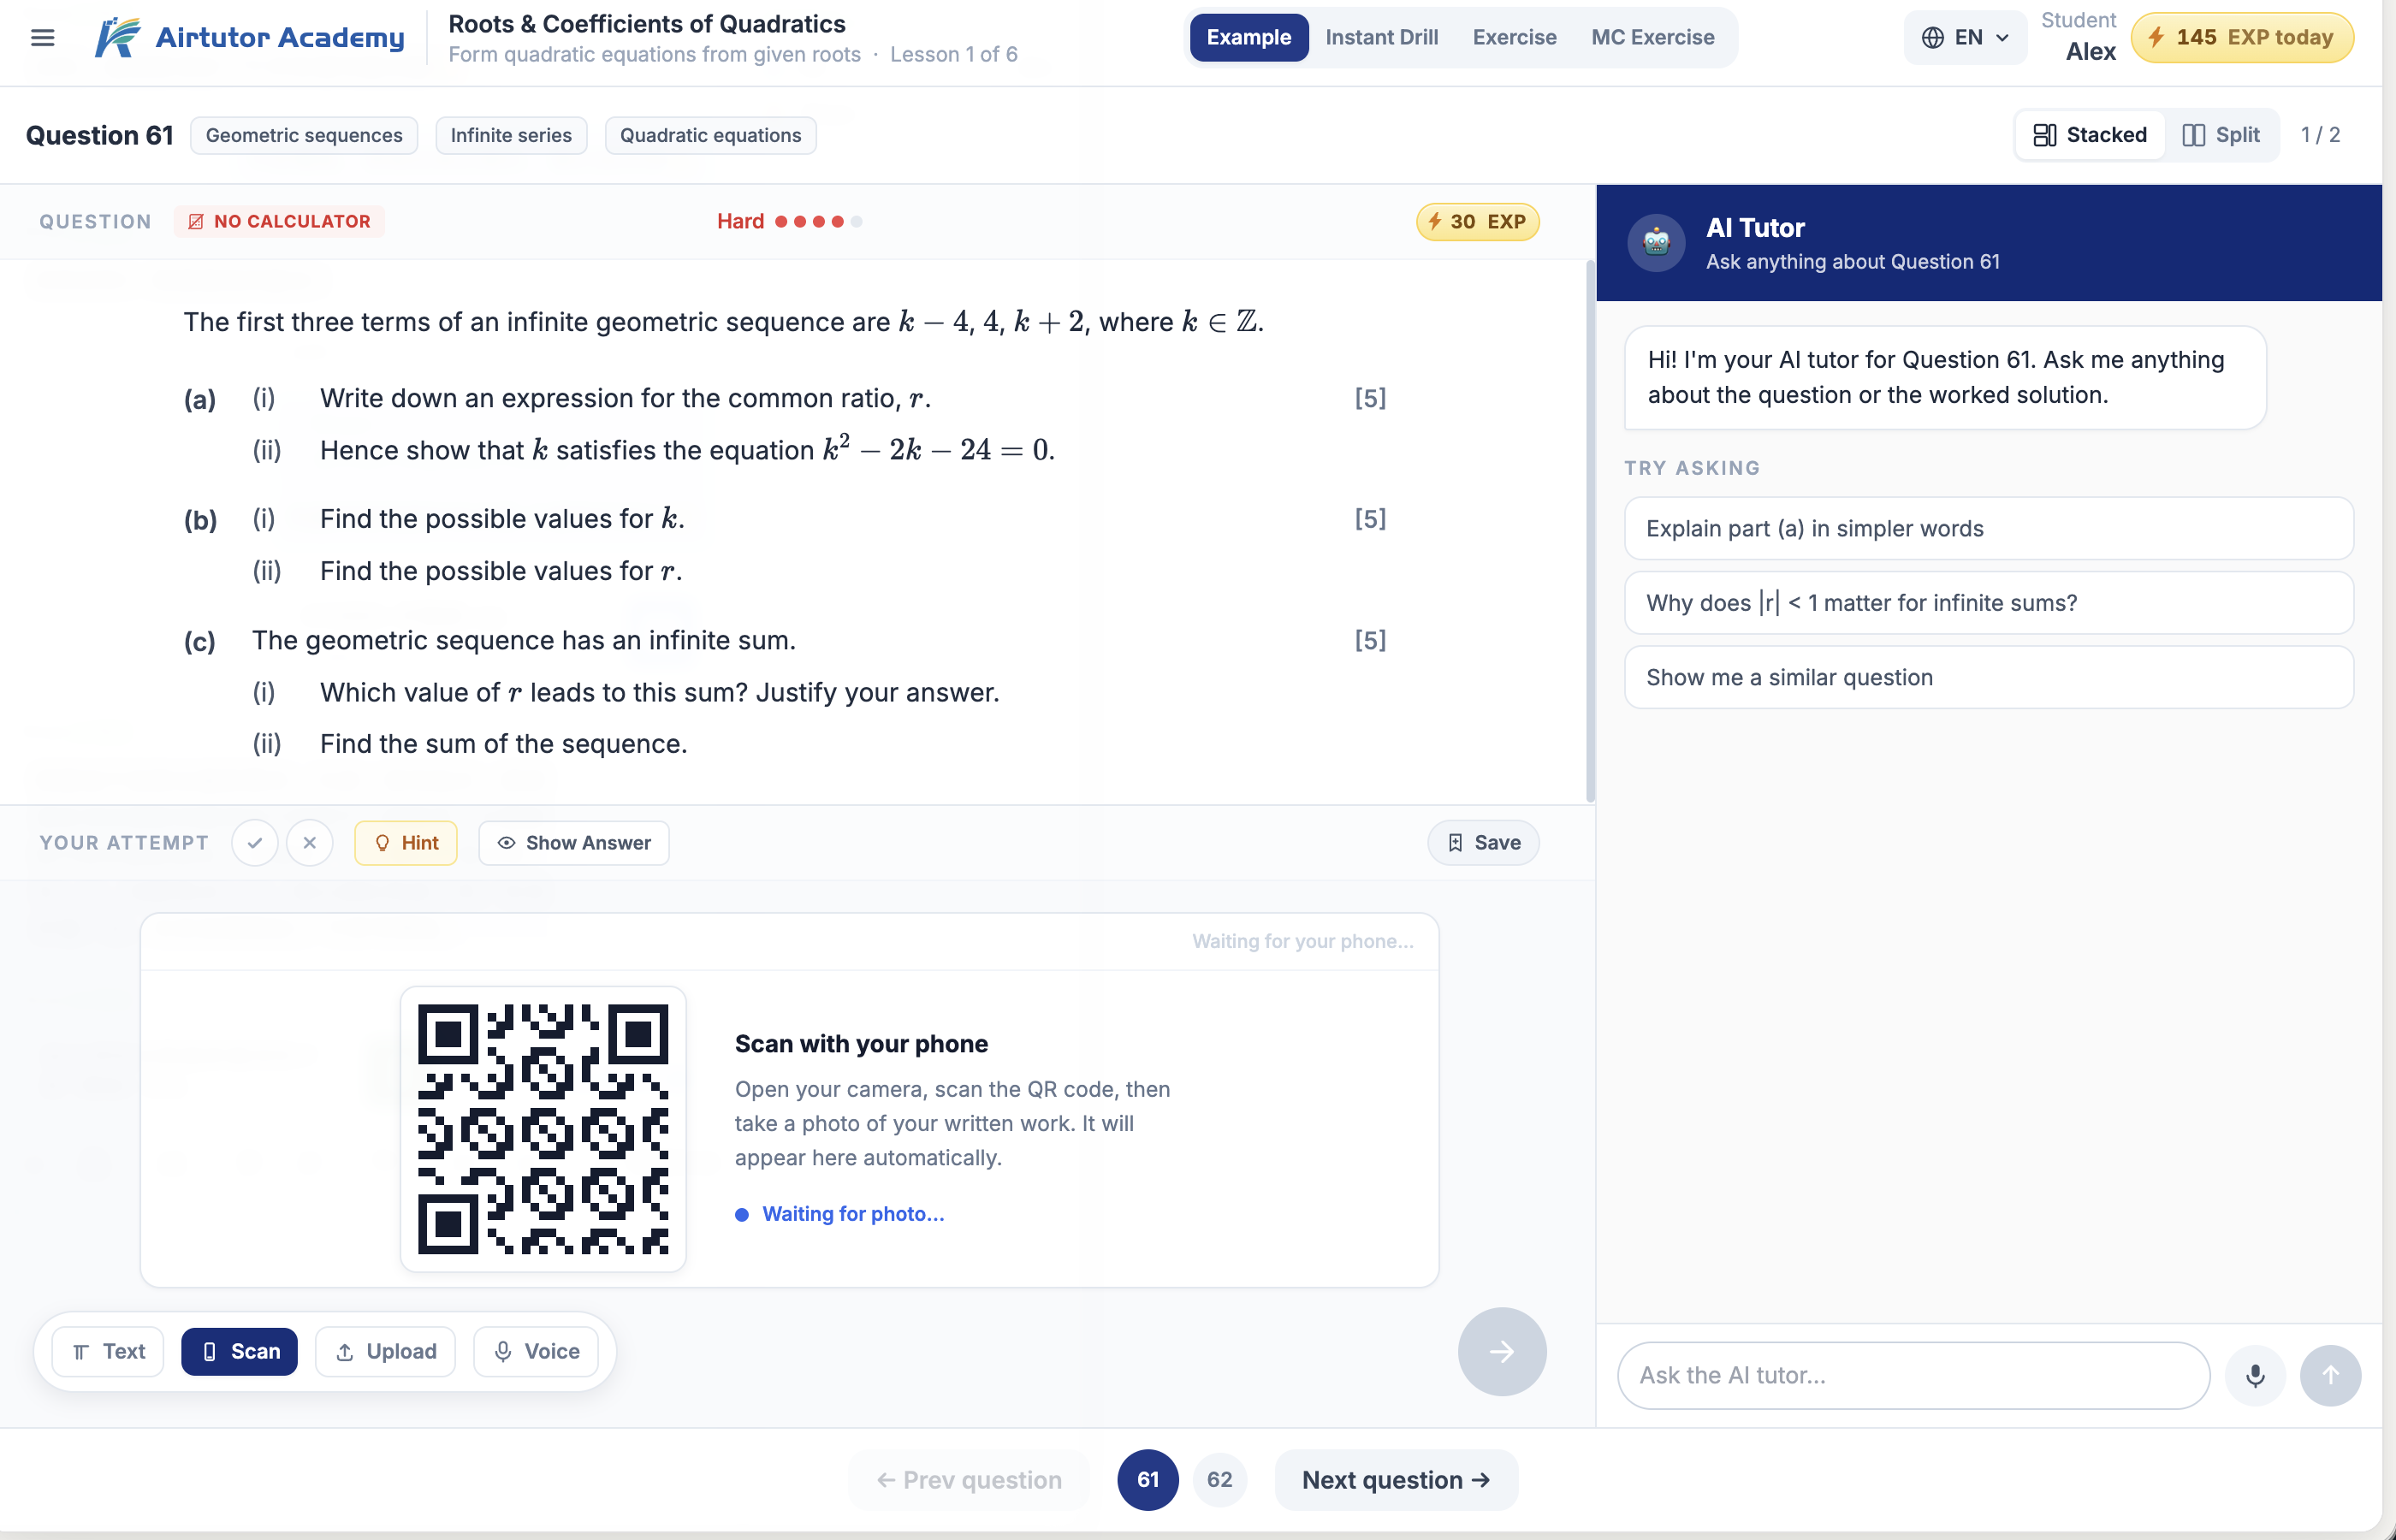Click the 145 EXP today badge
The width and height of the screenshot is (2396, 1540).
(x=2242, y=38)
